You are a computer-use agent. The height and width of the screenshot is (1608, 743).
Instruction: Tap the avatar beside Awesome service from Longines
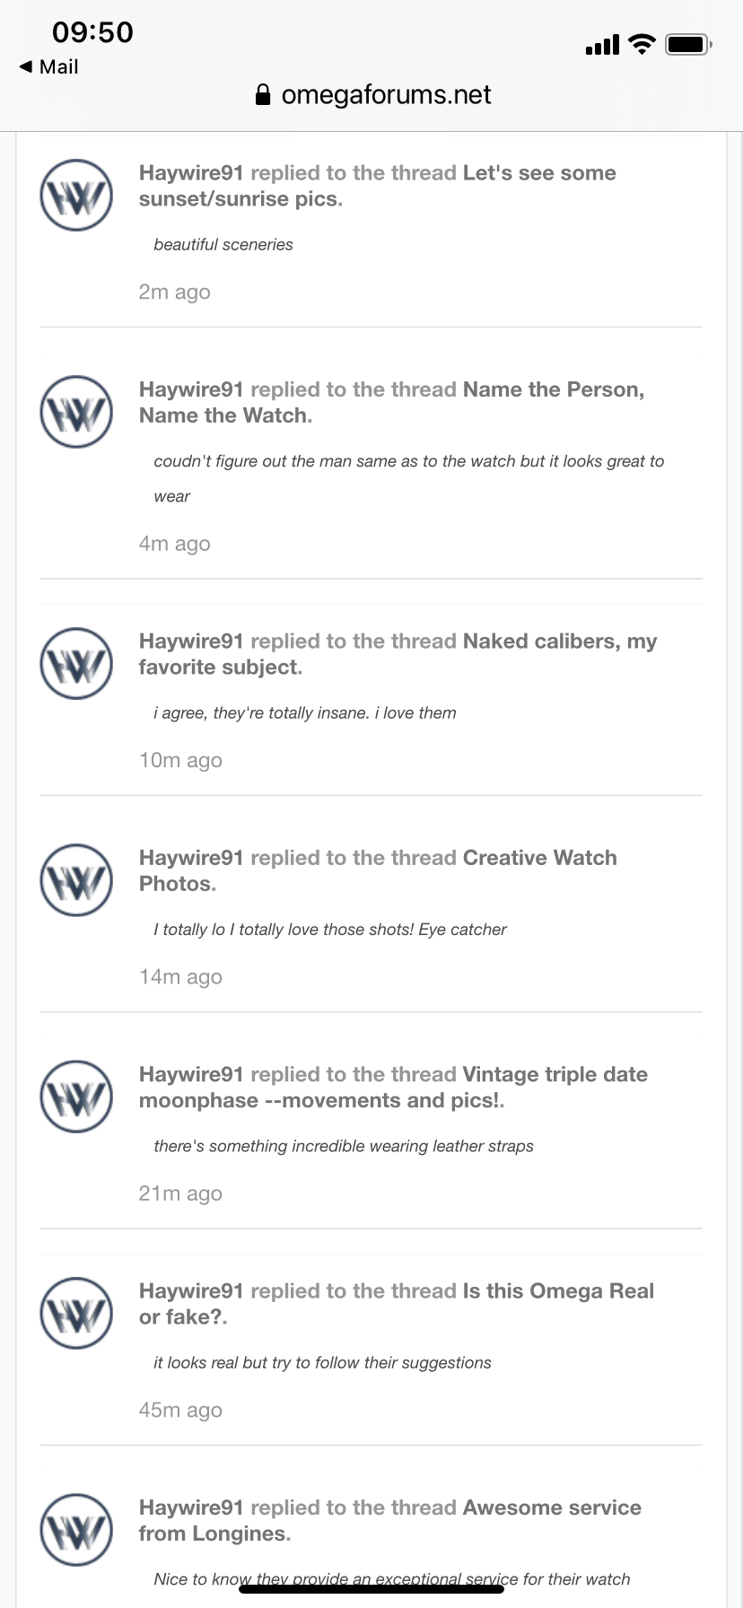pos(76,1529)
